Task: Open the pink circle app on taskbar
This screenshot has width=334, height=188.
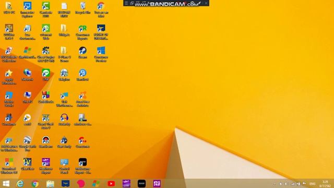Action: (81, 183)
